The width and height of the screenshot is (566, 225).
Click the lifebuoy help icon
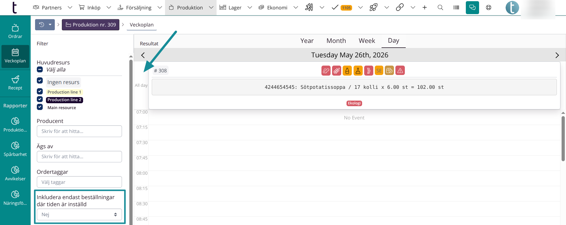(489, 7)
